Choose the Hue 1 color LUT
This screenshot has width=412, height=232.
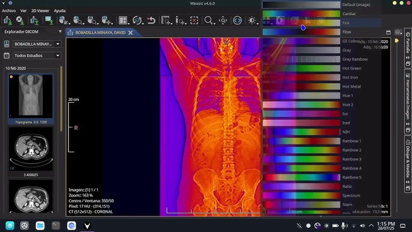click(322, 96)
